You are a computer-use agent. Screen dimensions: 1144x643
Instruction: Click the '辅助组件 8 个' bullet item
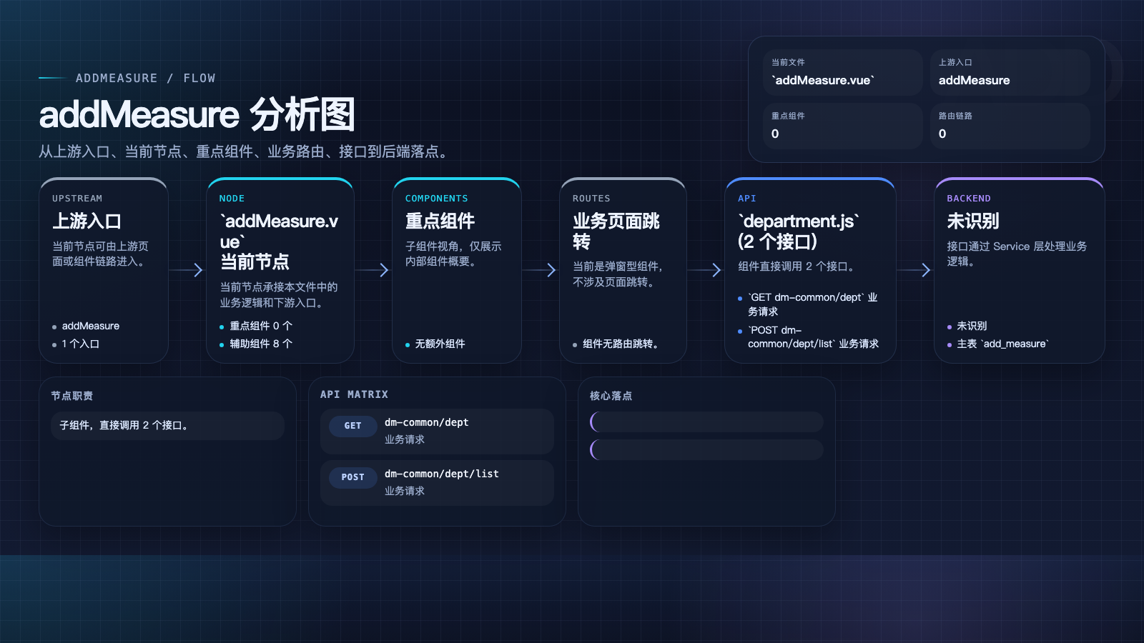(x=256, y=344)
